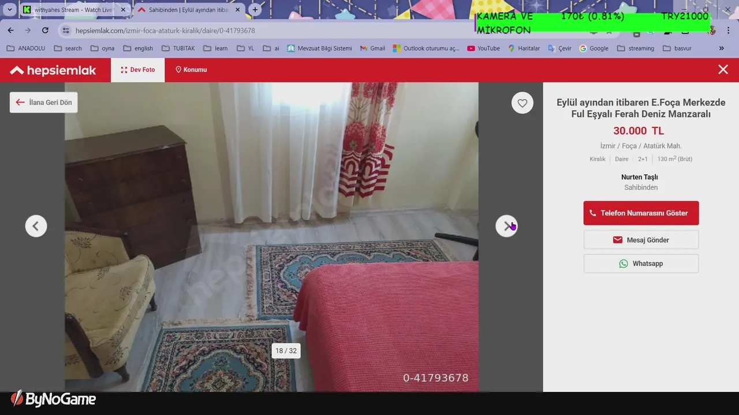Viewport: 739px width, 415px height.
Task: Click the Sahibinden label under advertiser
Action: tap(641, 187)
